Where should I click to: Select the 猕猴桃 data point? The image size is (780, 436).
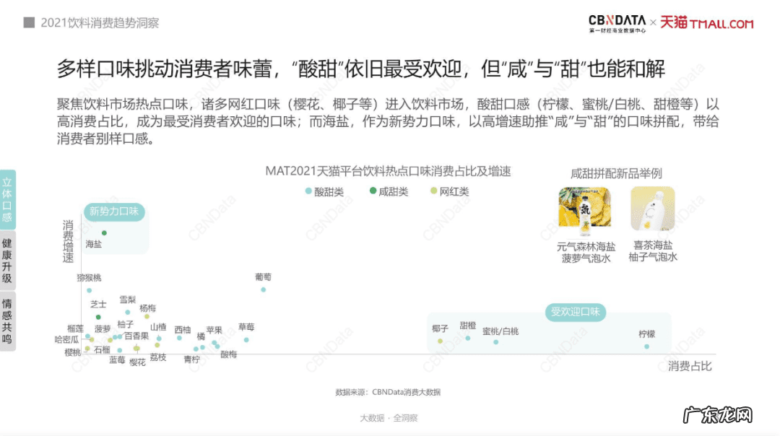tap(90, 290)
